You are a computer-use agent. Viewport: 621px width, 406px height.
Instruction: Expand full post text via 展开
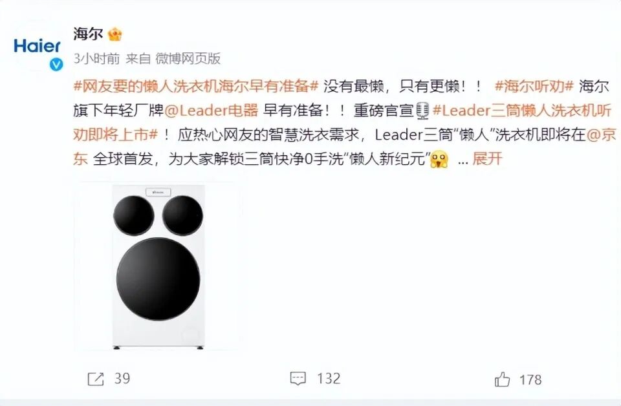pyautogui.click(x=487, y=158)
